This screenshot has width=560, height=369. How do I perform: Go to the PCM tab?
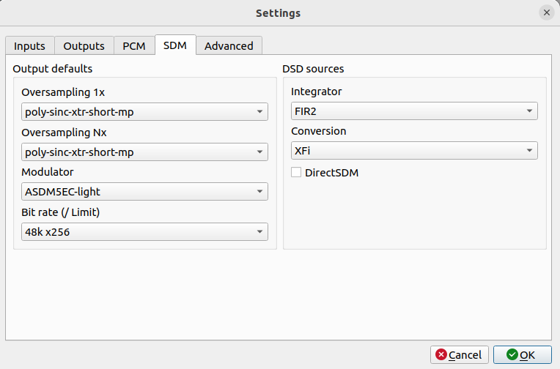click(134, 45)
